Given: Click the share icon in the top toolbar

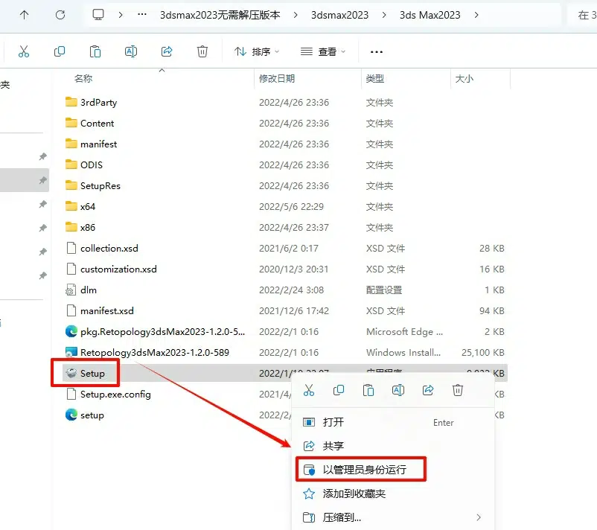Looking at the screenshot, I should point(167,51).
